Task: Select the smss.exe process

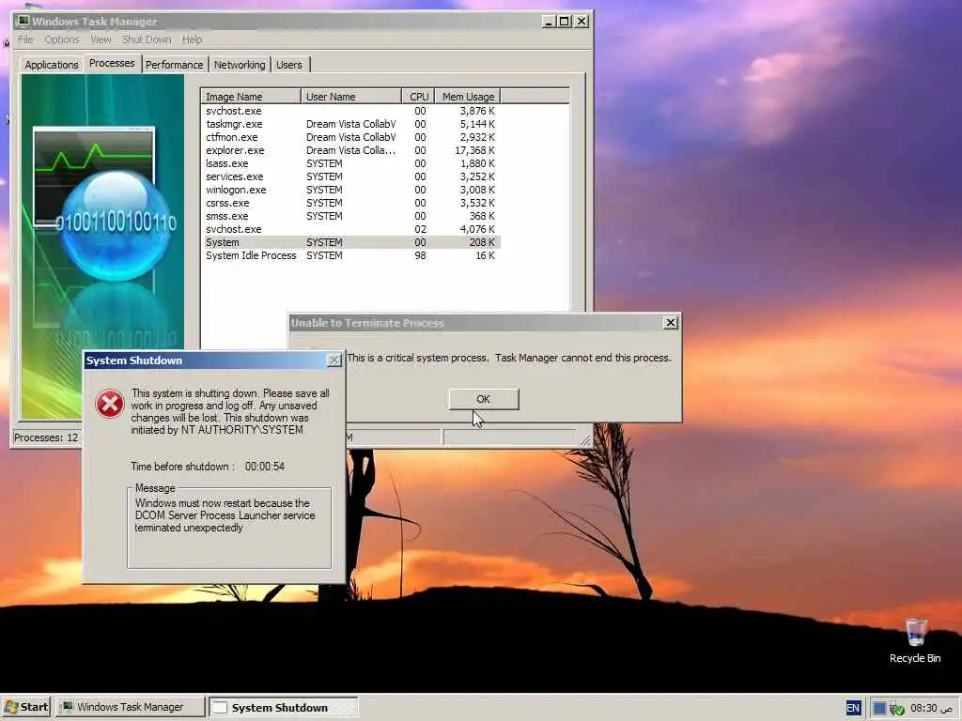Action: point(351,216)
